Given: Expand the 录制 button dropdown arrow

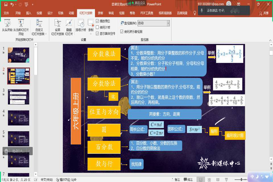Looking at the screenshot, I should point(91,34).
